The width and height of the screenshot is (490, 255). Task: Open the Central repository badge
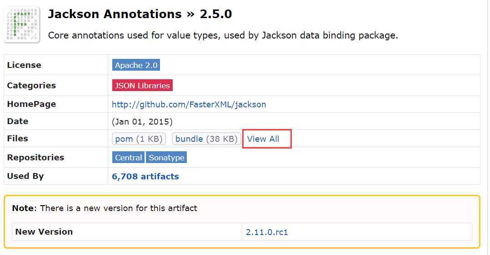128,158
